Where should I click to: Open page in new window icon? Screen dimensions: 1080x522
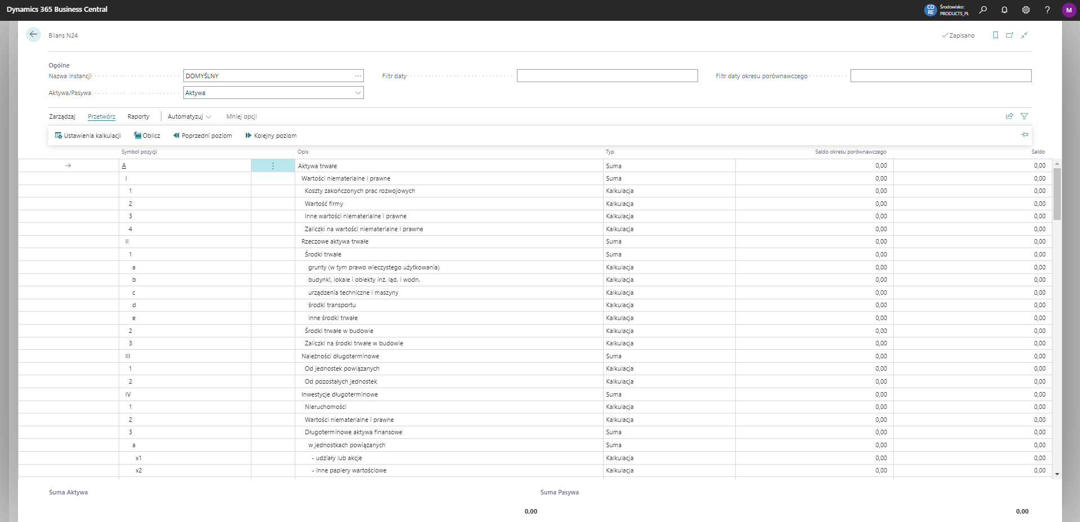point(1010,35)
